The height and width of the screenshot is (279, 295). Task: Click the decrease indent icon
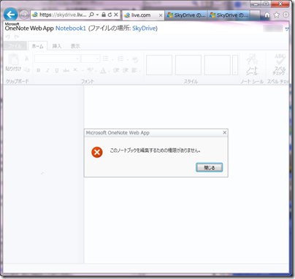click(116, 70)
